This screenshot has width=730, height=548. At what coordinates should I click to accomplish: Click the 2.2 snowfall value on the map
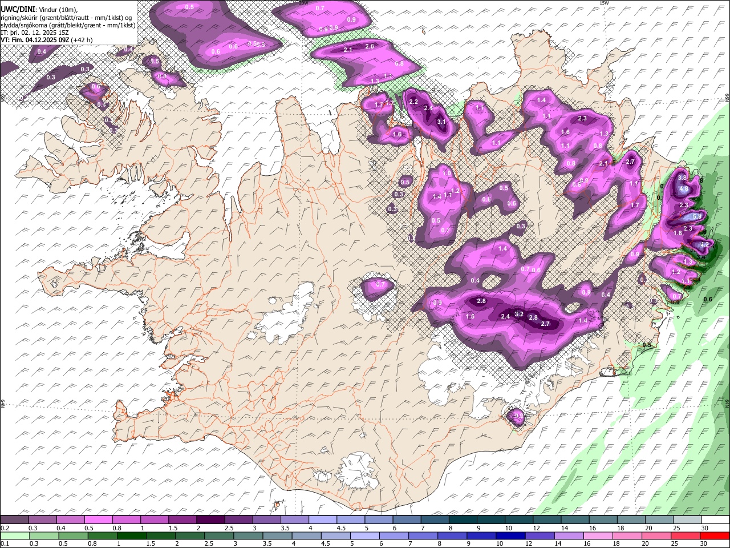coord(414,102)
